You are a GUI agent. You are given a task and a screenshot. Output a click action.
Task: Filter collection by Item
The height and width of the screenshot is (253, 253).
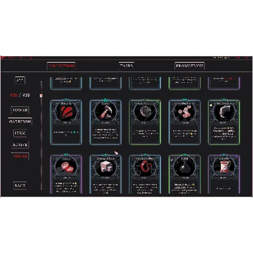20,133
